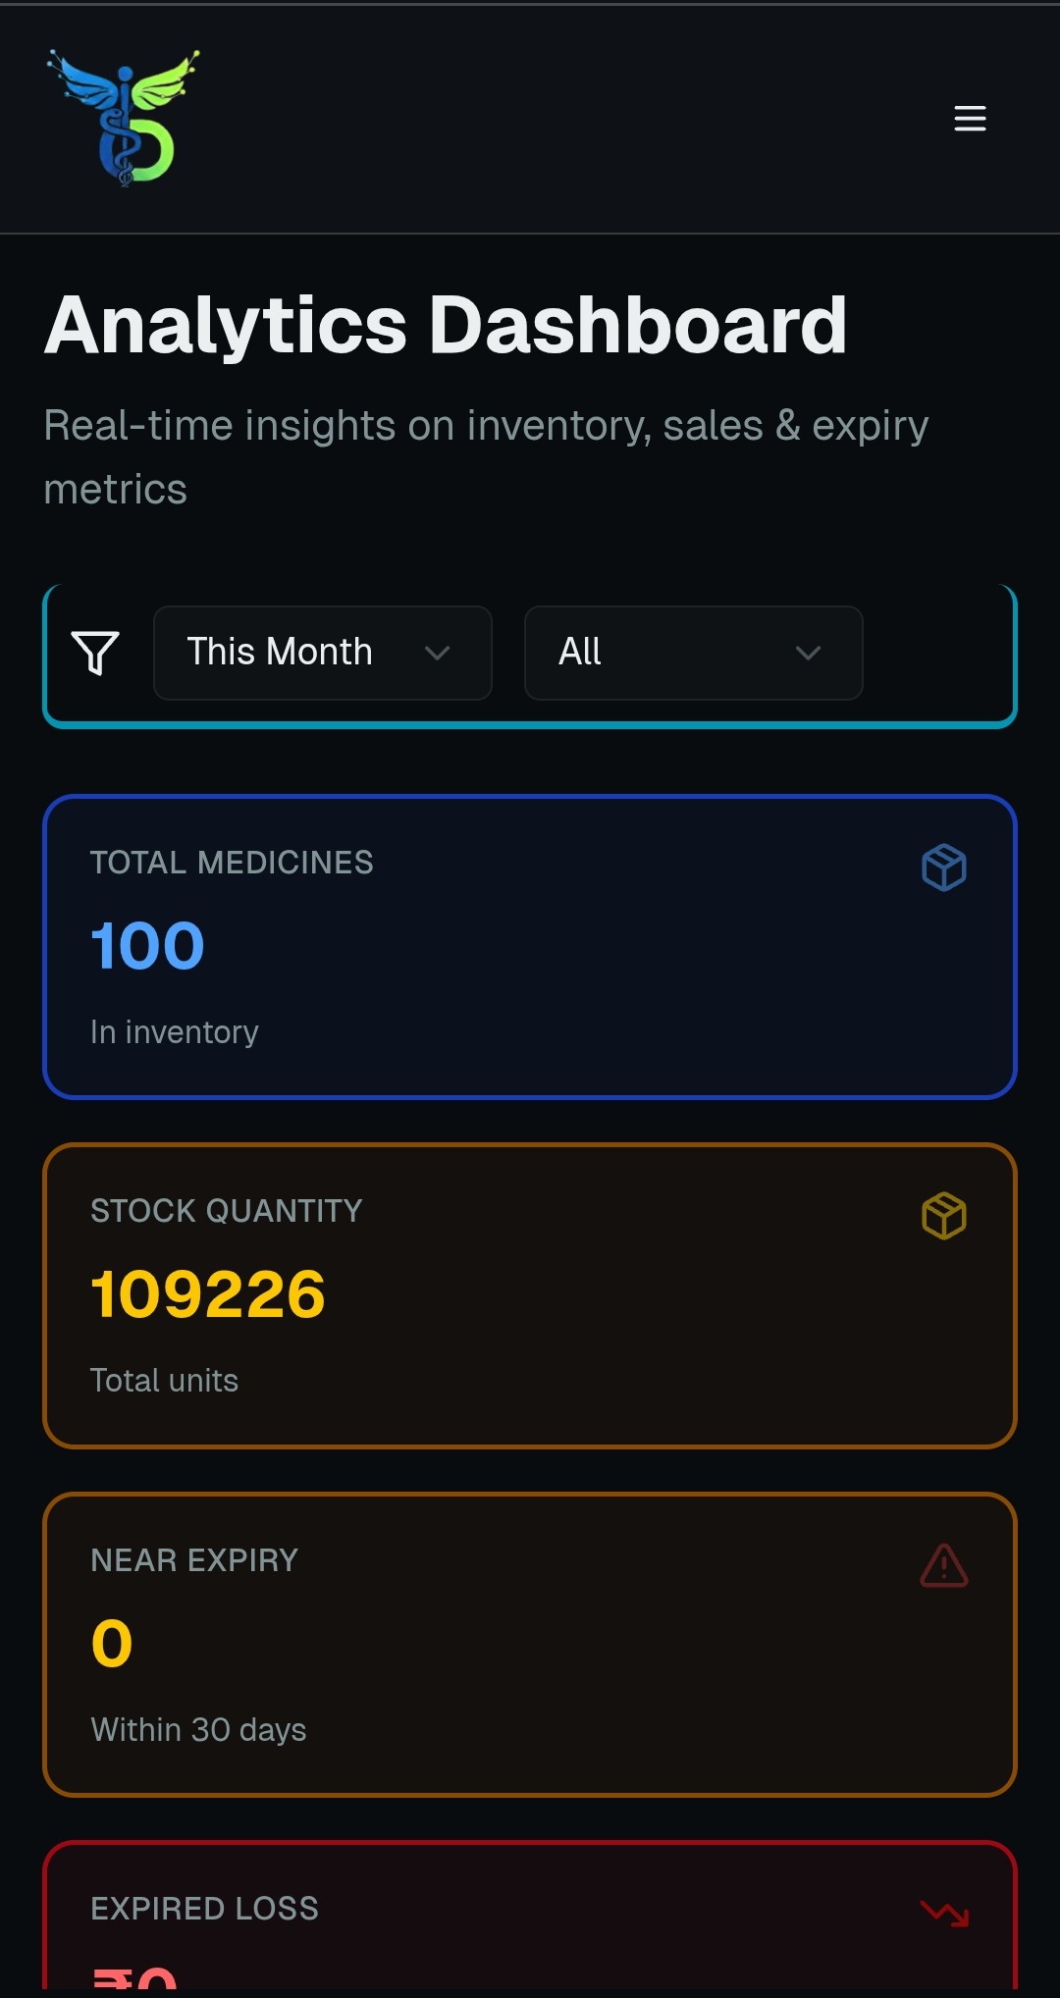
Task: Click the near expiry count of 0
Action: tap(112, 1644)
